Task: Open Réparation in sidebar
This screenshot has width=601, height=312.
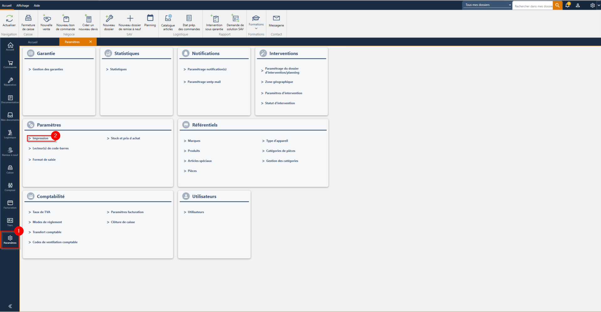Action: [x=10, y=82]
